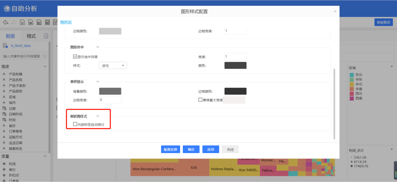Click the date type icon for 日期
This screenshot has height=182, width=397.
pos(4,108)
